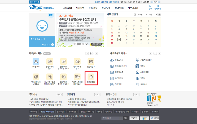Click 신고바로가기 button on the banner
This screenshot has width=197, height=124.
(x=97, y=44)
